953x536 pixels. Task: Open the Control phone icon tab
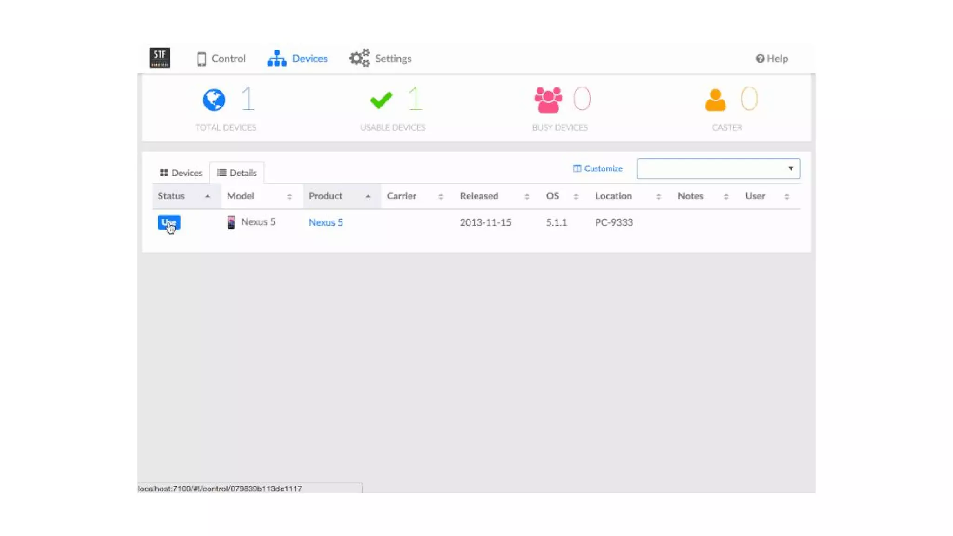(x=201, y=59)
